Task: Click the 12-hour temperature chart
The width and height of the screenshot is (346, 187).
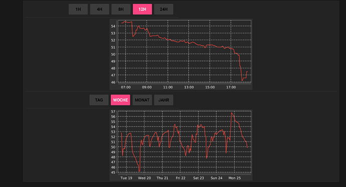Action: pyautogui.click(x=181, y=54)
